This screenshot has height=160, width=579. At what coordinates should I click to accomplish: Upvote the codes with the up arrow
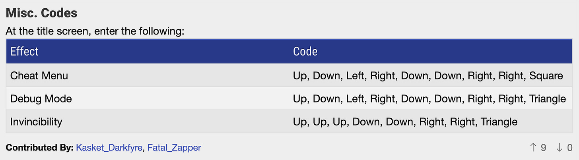(533, 148)
